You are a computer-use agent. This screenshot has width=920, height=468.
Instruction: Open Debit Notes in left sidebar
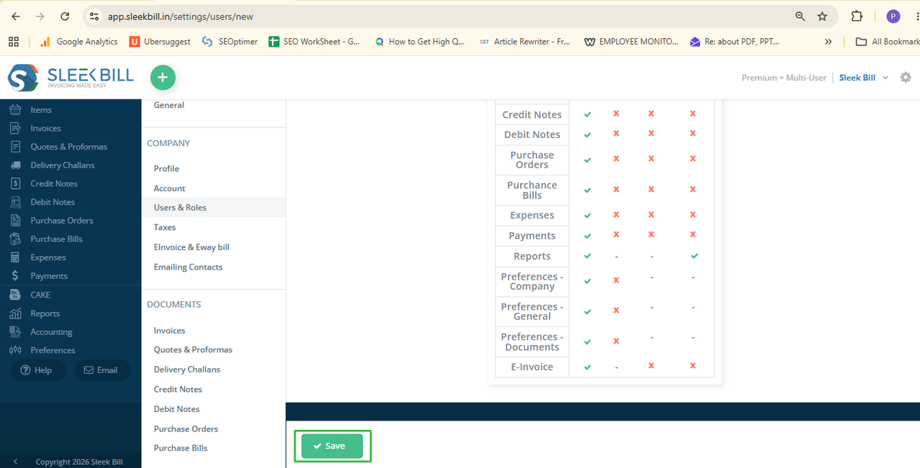[x=53, y=202]
